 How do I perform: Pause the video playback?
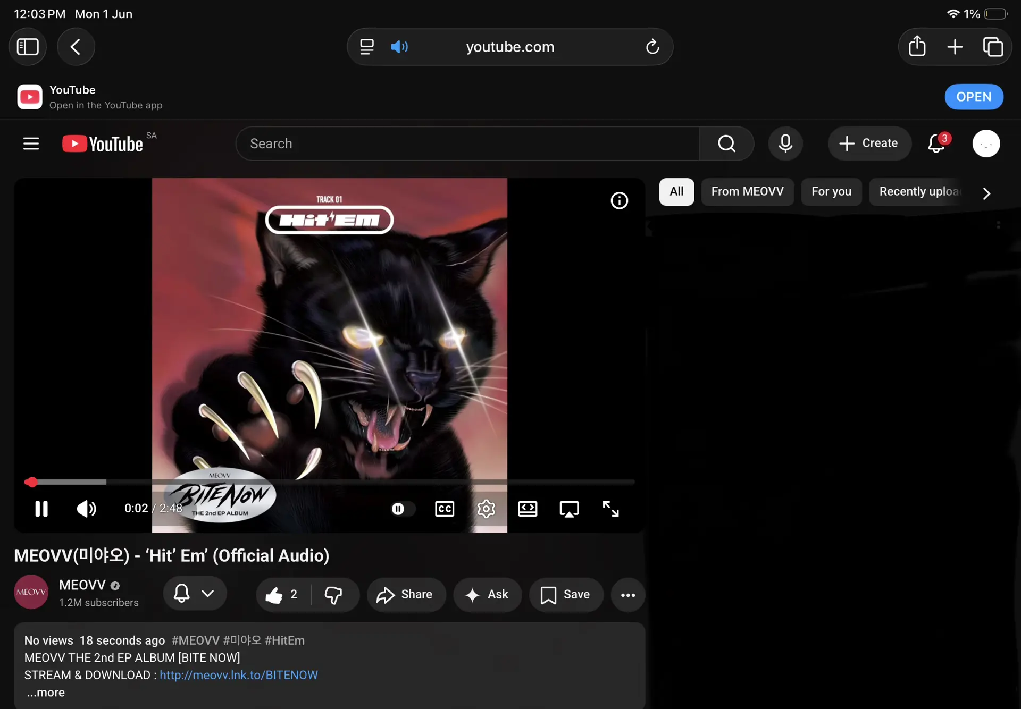point(41,509)
